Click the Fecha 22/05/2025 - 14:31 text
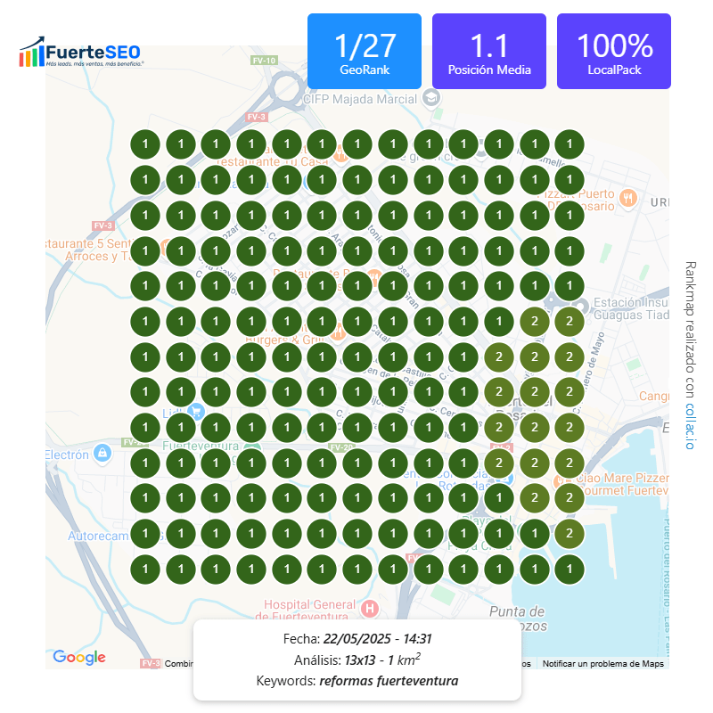The image size is (713, 713). (x=357, y=639)
